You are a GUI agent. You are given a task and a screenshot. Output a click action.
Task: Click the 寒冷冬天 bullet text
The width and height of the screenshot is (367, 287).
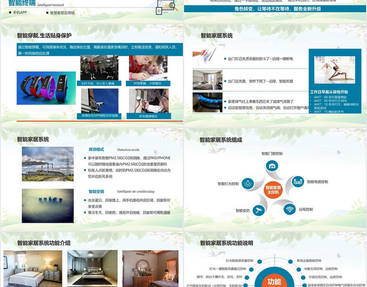click(x=129, y=212)
